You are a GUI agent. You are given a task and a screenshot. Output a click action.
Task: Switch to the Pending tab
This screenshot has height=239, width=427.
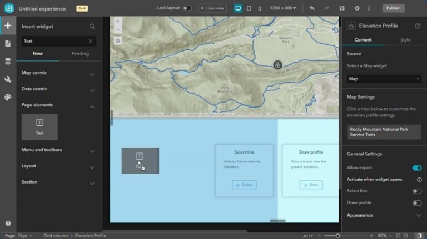pyautogui.click(x=80, y=54)
